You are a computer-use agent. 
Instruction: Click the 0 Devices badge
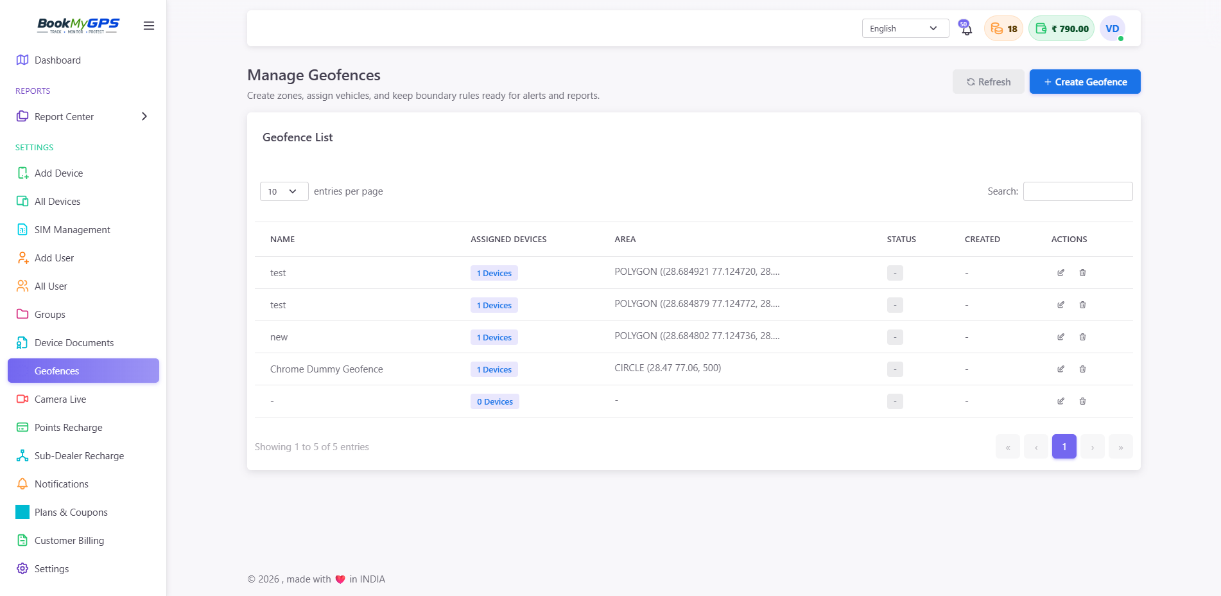495,401
